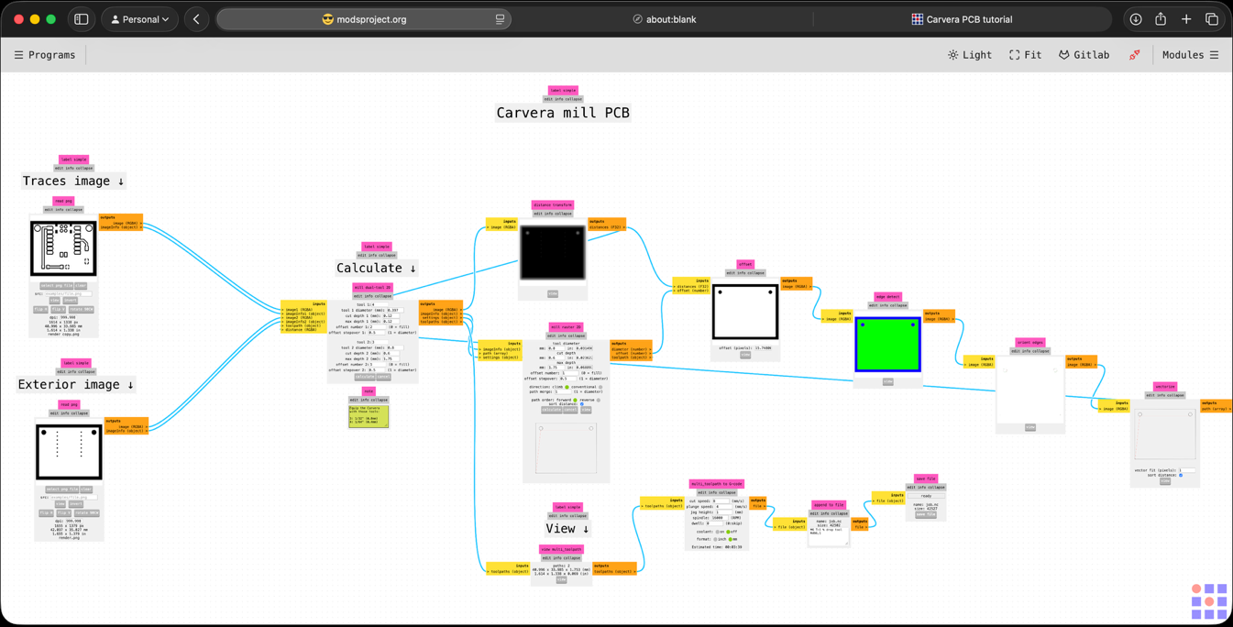Click edit info collapse on mill raster 2D

566,335
